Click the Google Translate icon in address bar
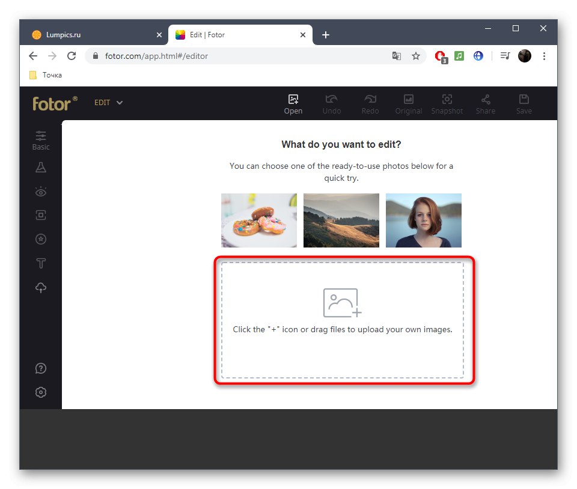This screenshot has width=577, height=489. [397, 55]
